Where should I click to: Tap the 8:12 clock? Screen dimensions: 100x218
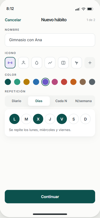pos(10,9)
